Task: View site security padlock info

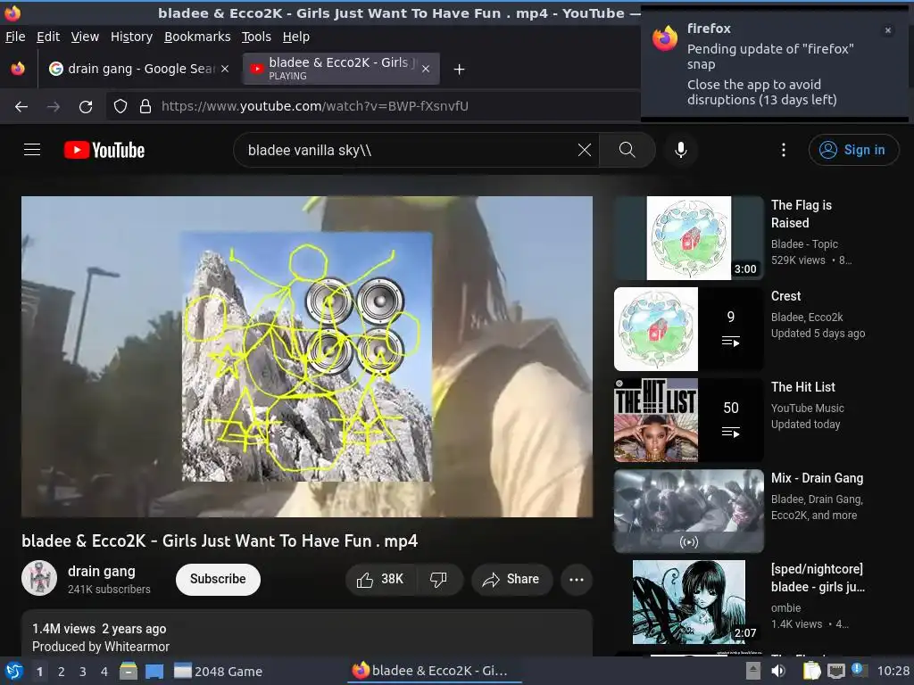Action: tap(145, 106)
